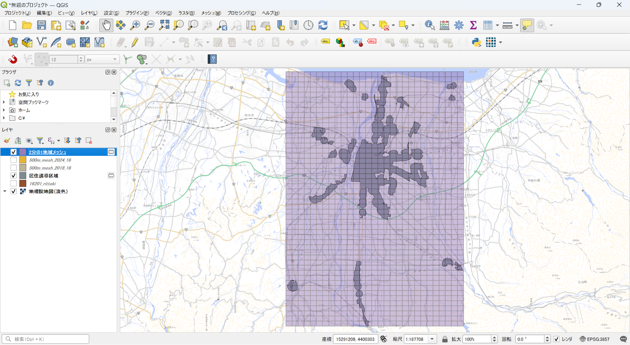Image resolution: width=630 pixels, height=345 pixels.
Task: Click Zoom Full extent icon
Action: [164, 25]
